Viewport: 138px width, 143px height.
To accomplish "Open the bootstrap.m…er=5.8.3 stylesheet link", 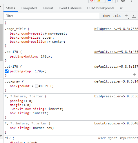I will point(116,123).
